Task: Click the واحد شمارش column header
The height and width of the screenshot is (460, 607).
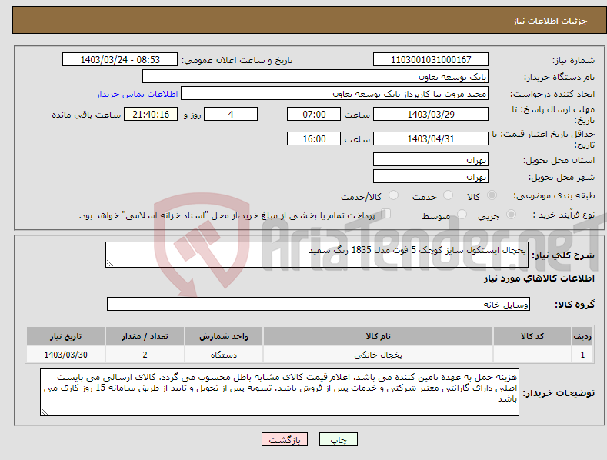Action: pyautogui.click(x=224, y=336)
